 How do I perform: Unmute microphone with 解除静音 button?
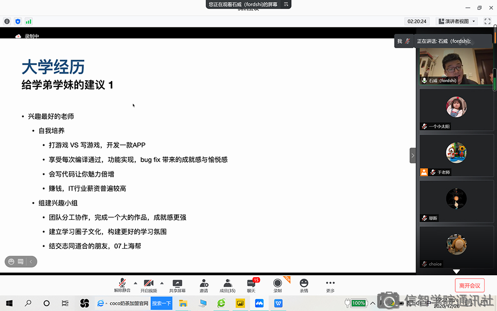pyautogui.click(x=122, y=286)
